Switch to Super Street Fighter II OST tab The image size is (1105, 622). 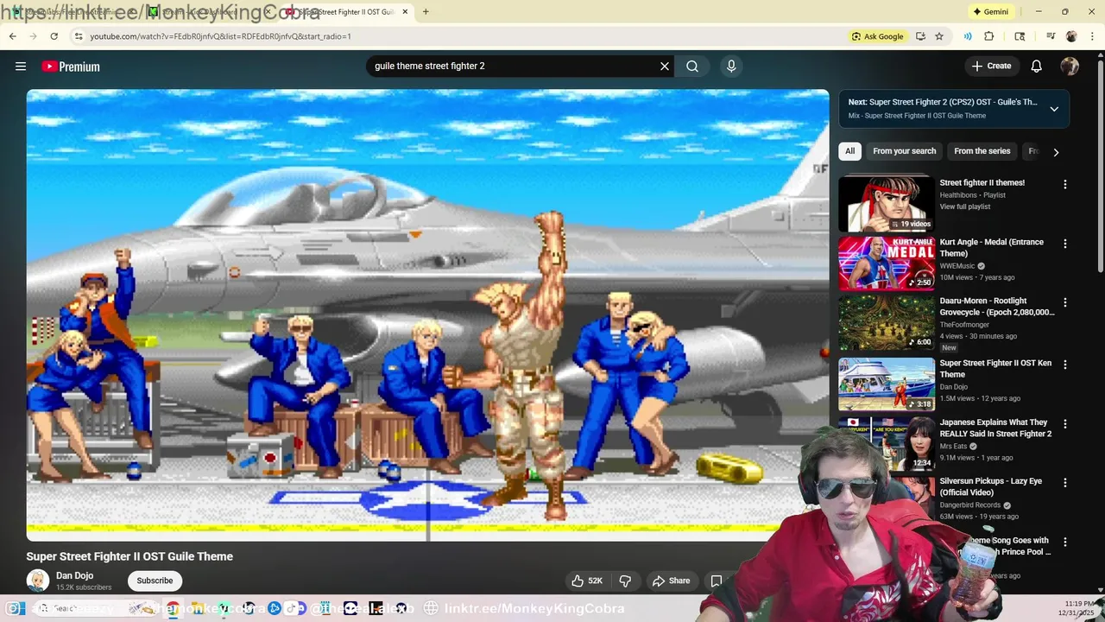347,12
